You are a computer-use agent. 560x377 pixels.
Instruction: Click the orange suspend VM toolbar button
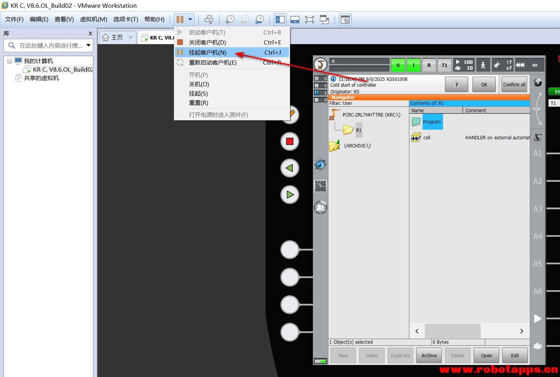pyautogui.click(x=180, y=19)
